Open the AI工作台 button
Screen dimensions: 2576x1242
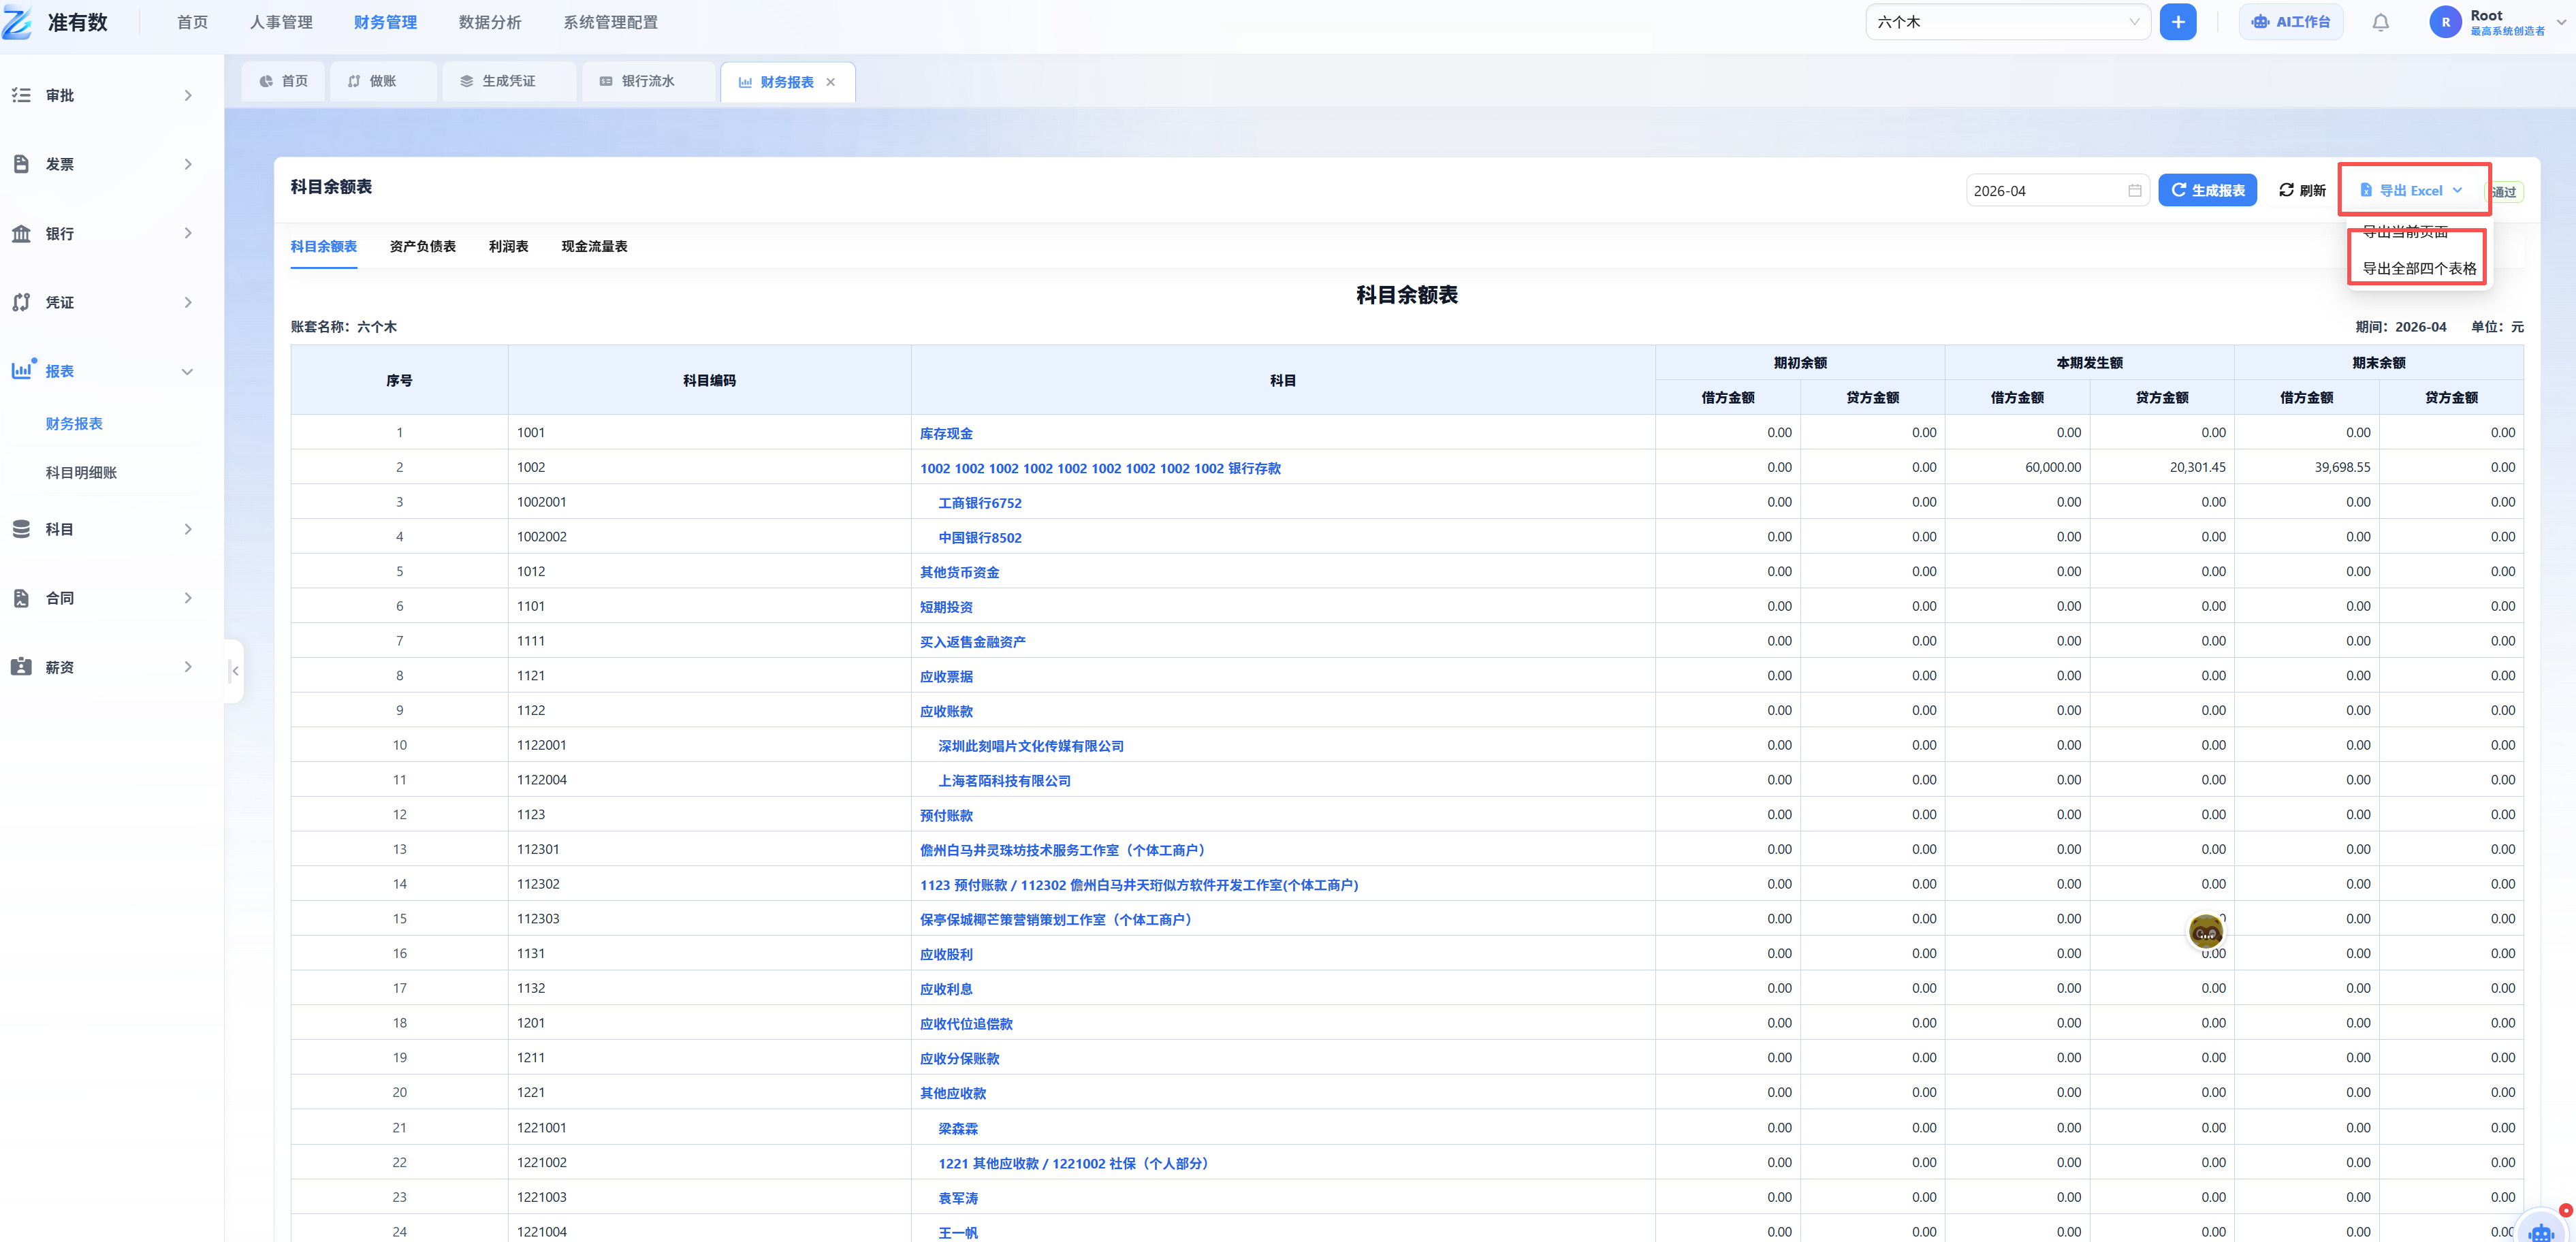coord(2290,22)
